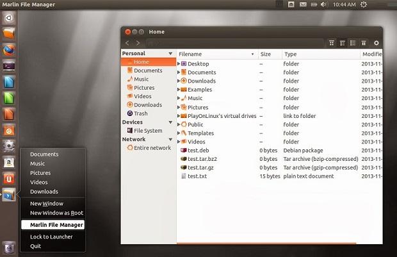Open System Settings launcher icon
This screenshot has width=397, height=257.
9,146
